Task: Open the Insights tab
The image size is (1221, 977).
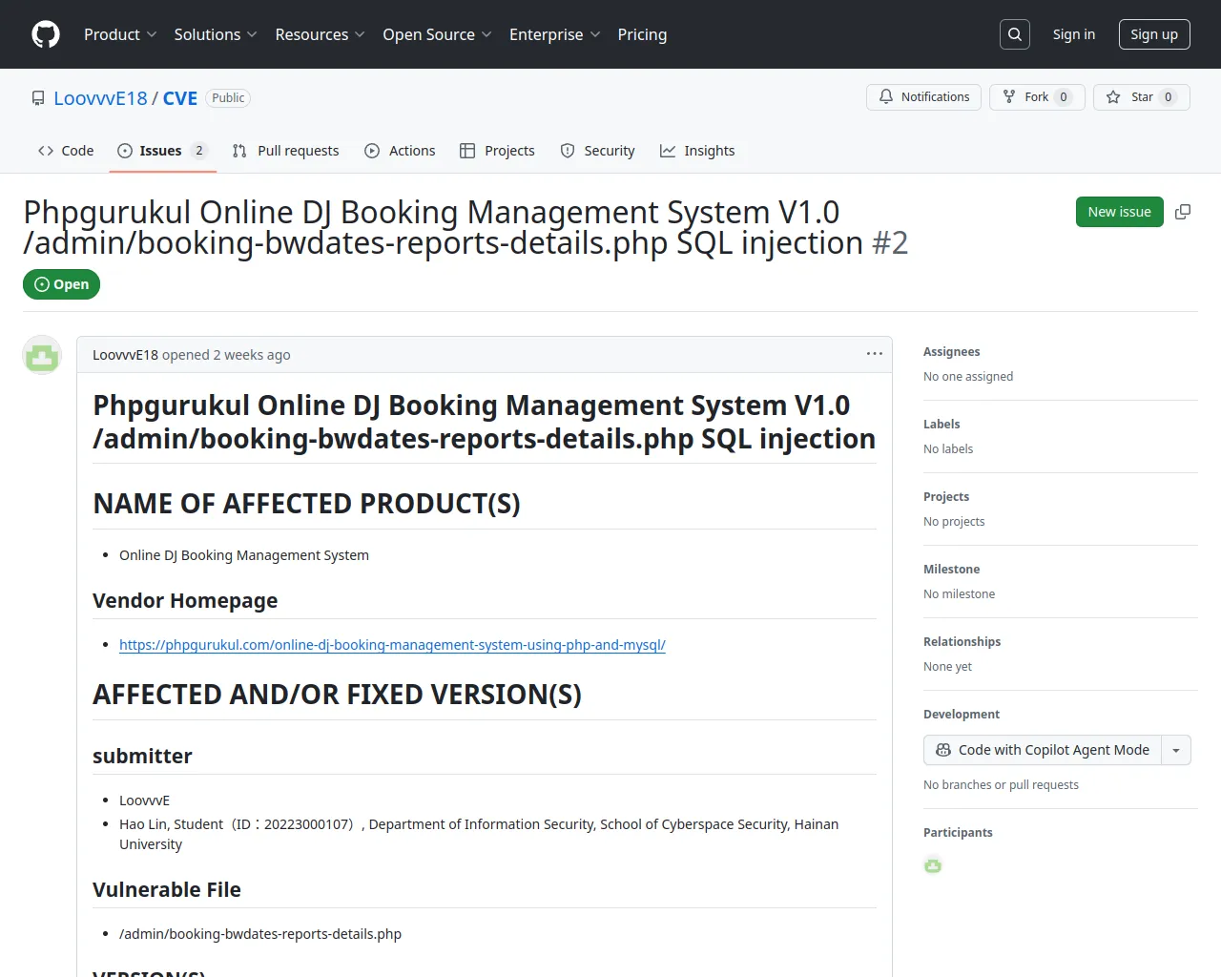Action: tap(697, 151)
